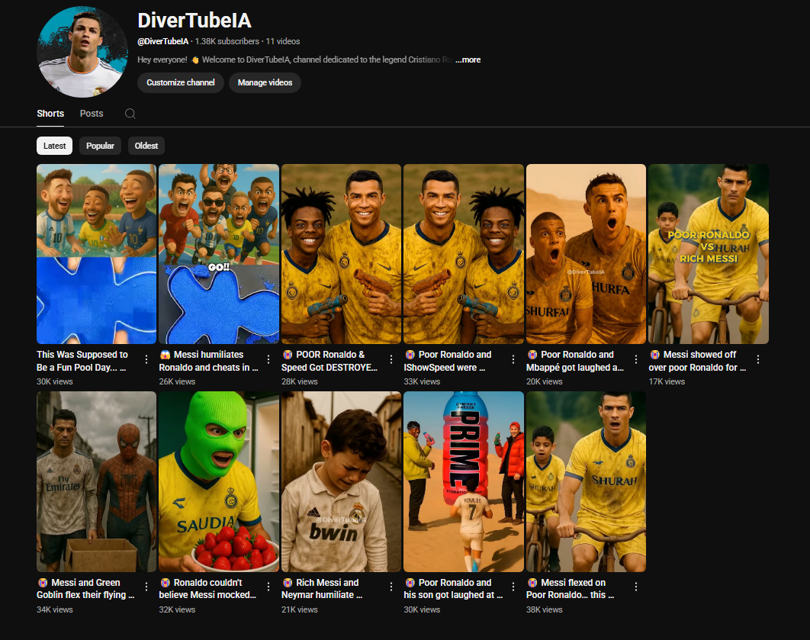This screenshot has width=810, height=640.
Task: Click the '33K views' count text
Action: tap(422, 381)
